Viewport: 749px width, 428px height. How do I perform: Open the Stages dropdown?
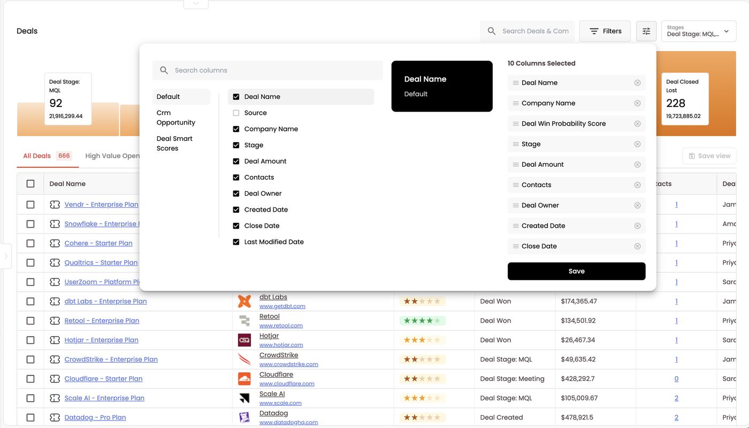(699, 31)
